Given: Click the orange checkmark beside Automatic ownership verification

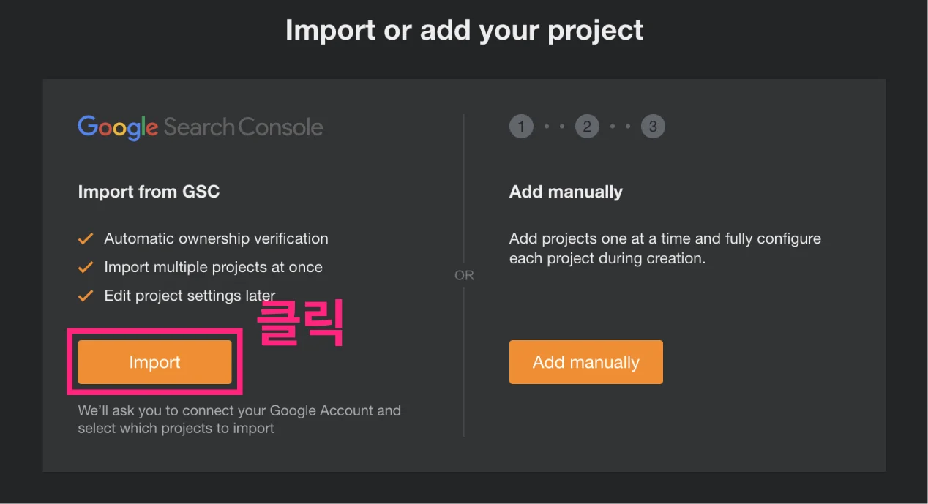Looking at the screenshot, I should 86,238.
